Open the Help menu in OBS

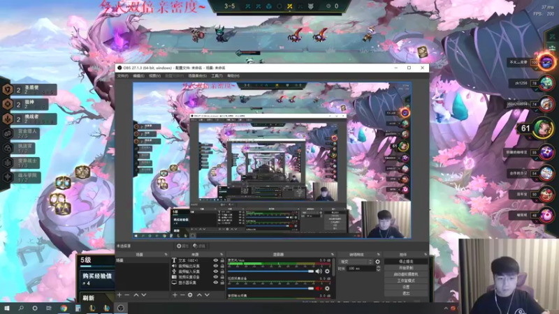click(233, 76)
